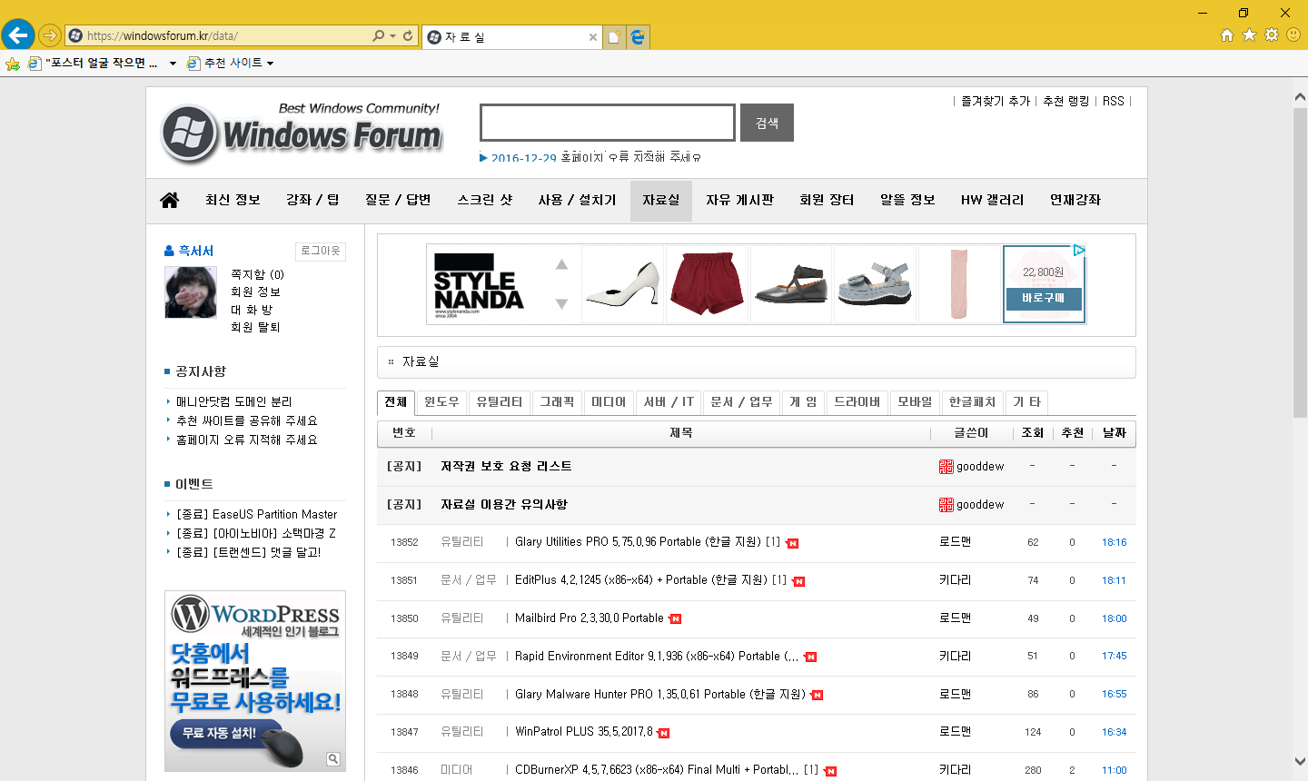1308x781 pixels.
Task: Click the vertical scrollbar up arrow
Action: 1300,96
